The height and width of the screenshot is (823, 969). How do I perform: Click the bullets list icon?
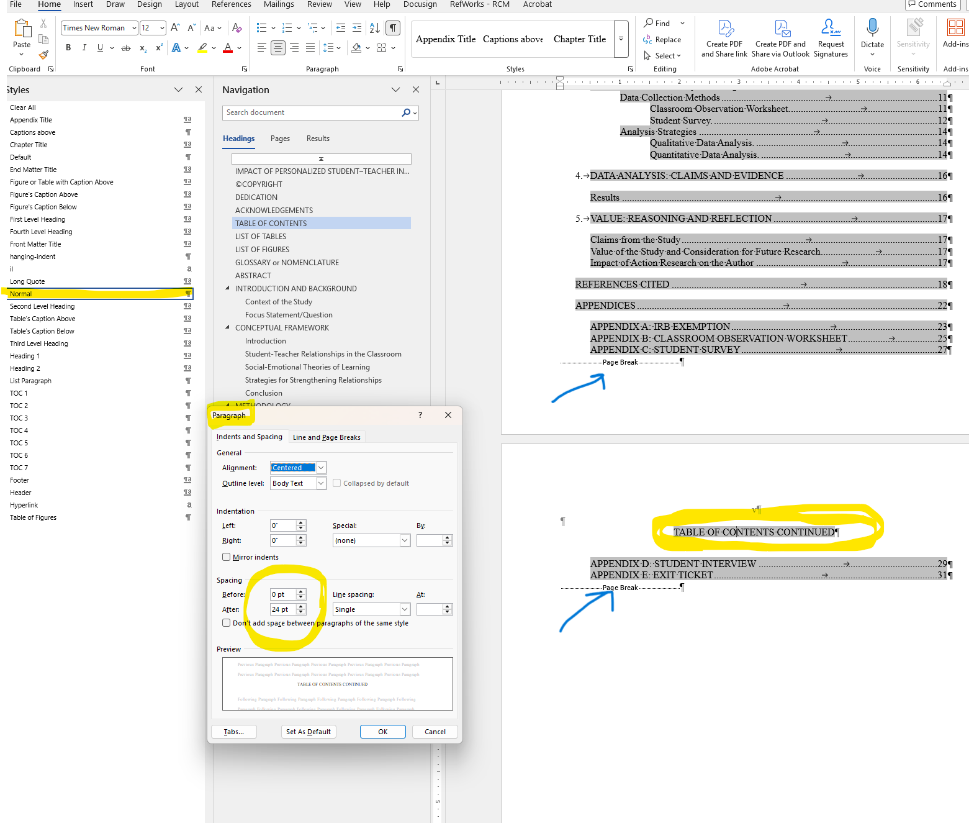point(261,28)
